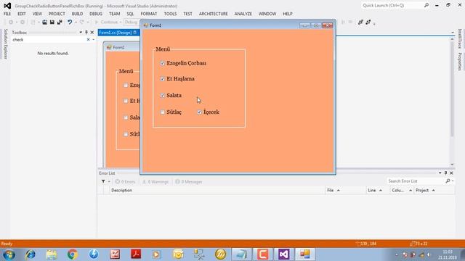The image size is (465, 261).
Task: Click the Navigate Backward toolbar icon
Action: (11, 22)
